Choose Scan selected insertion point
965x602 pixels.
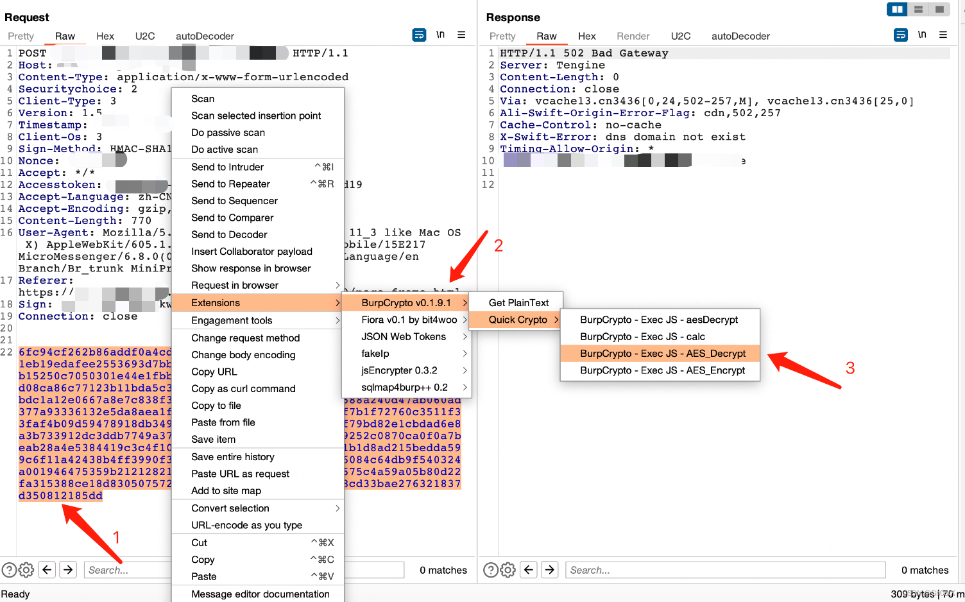point(258,116)
